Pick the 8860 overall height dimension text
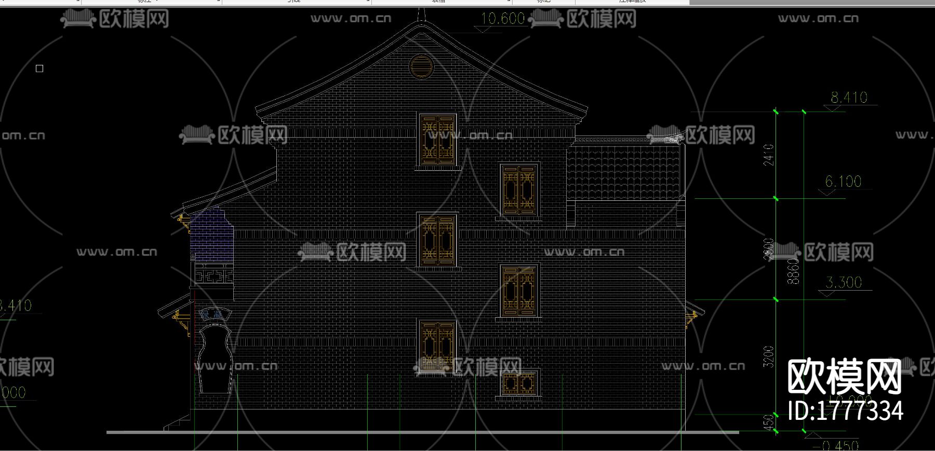 [x=793, y=271]
